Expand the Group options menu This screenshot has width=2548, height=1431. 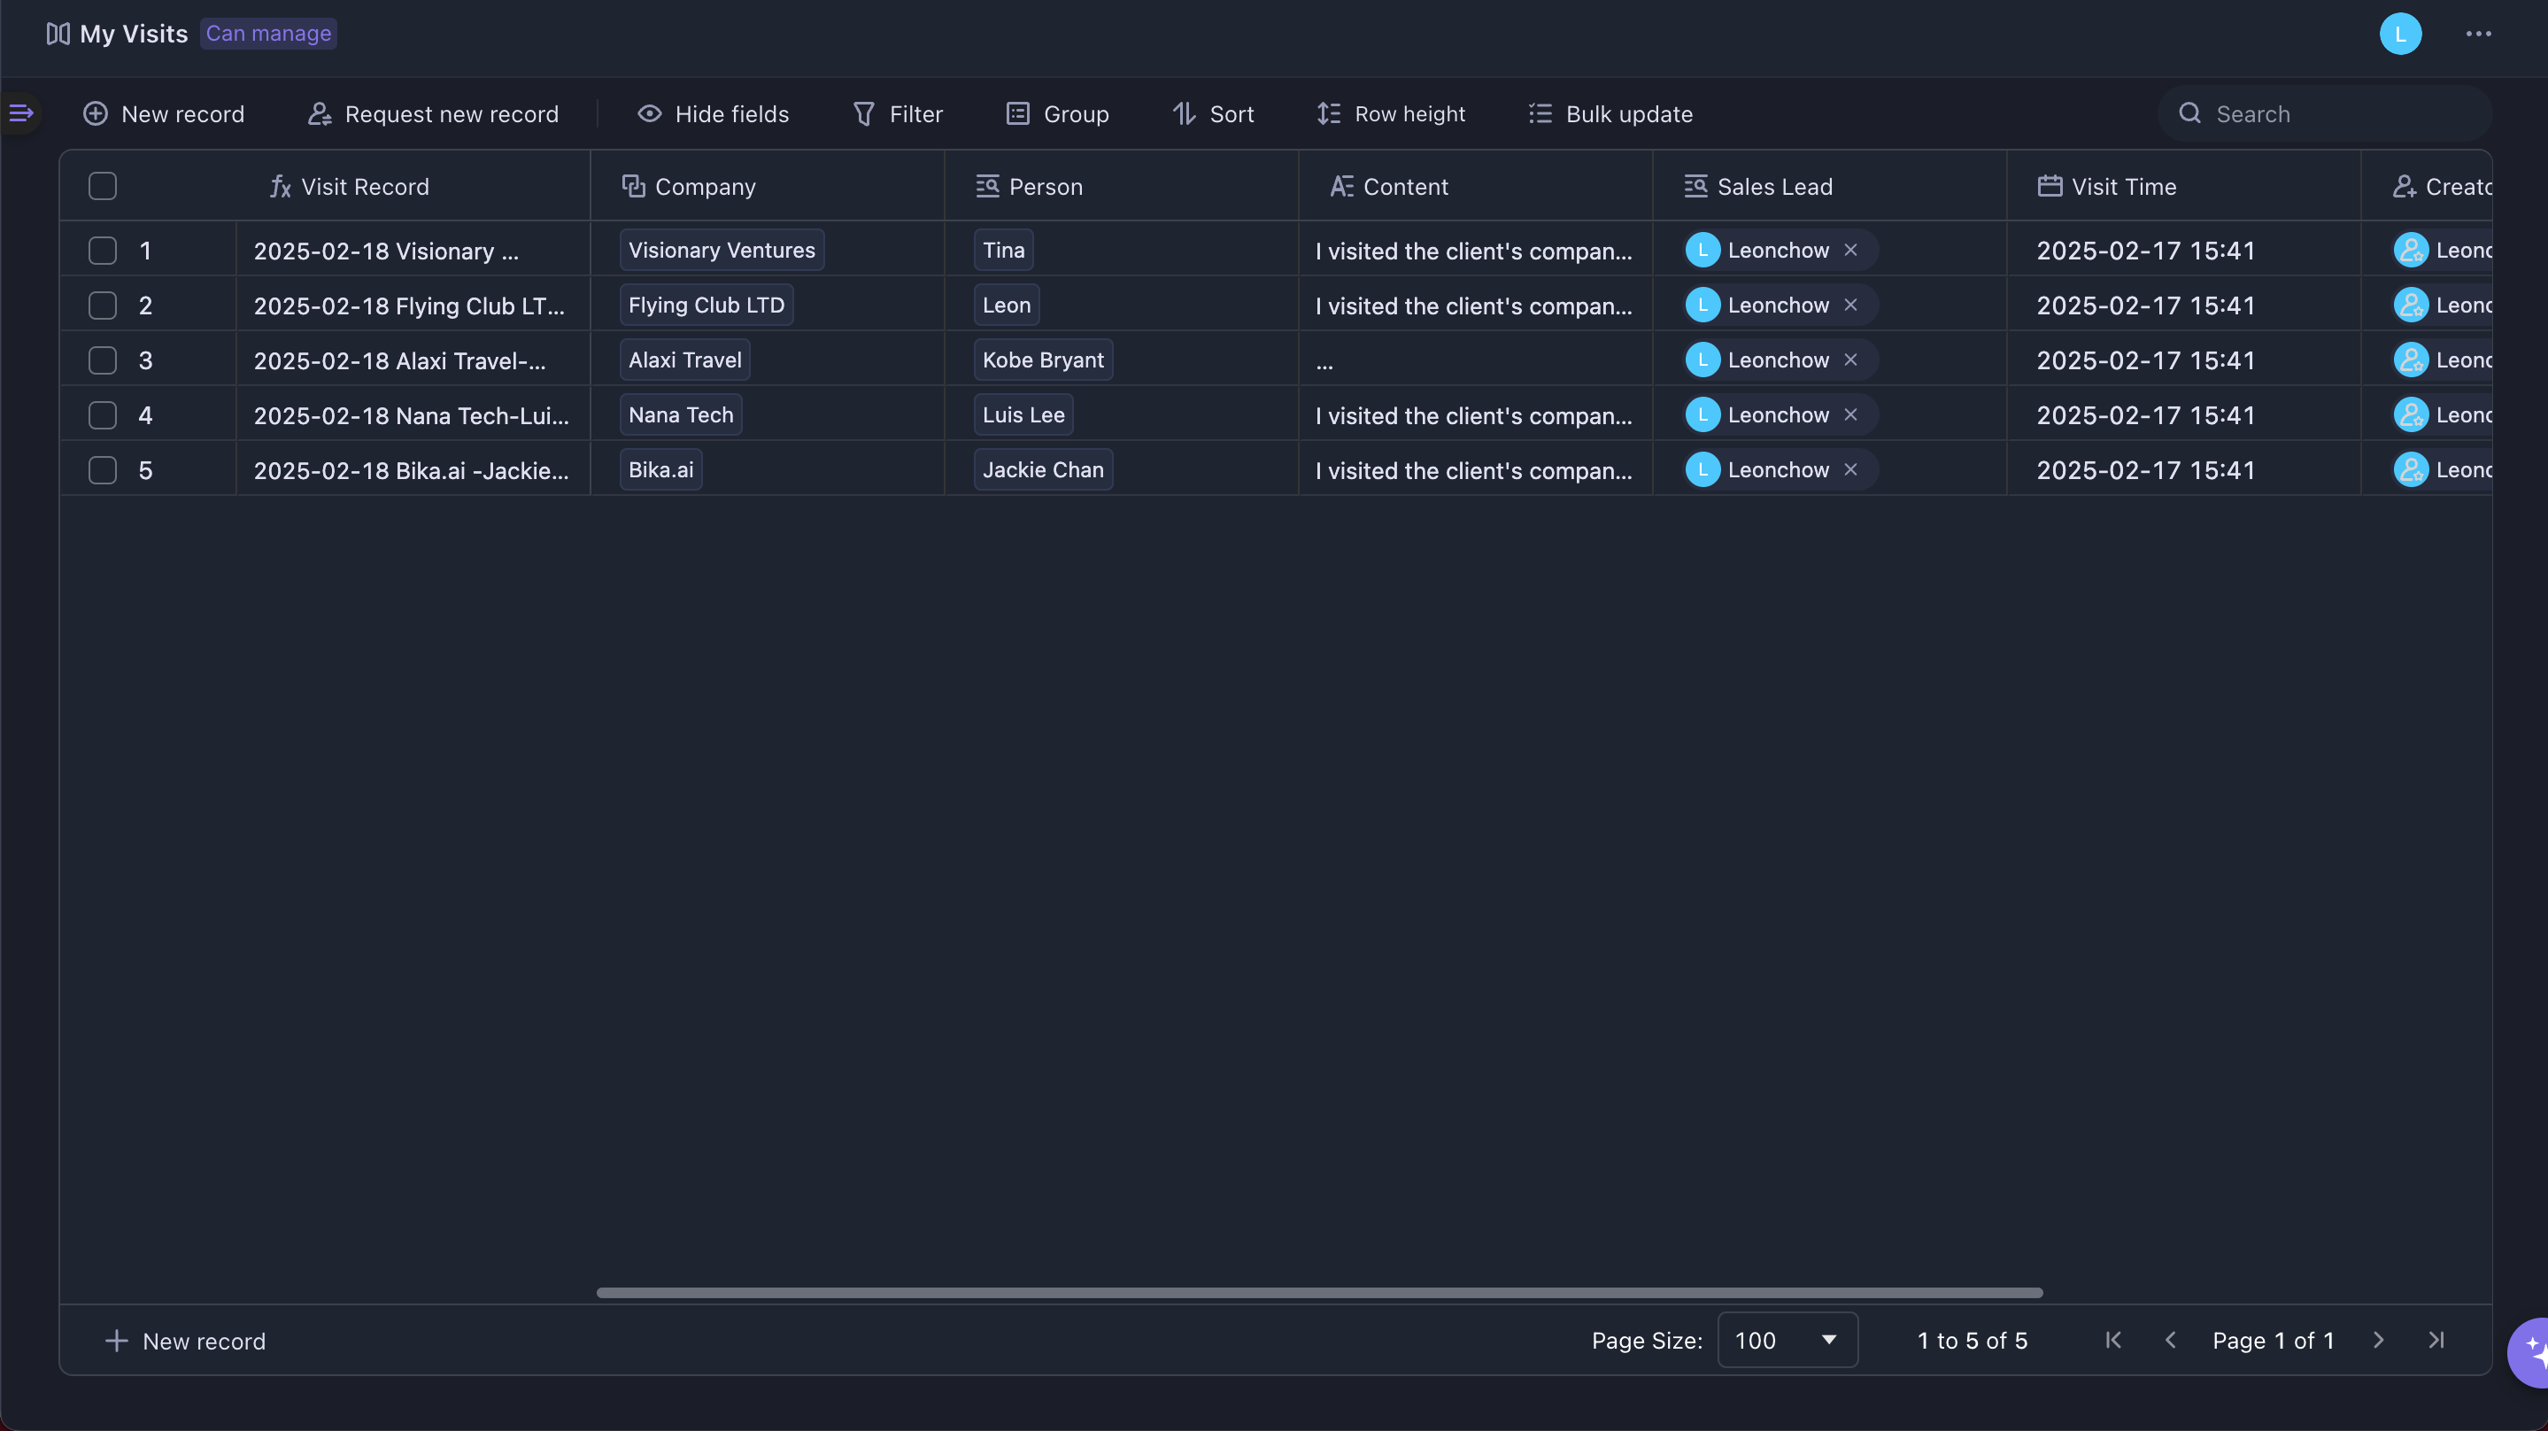[x=1056, y=114]
